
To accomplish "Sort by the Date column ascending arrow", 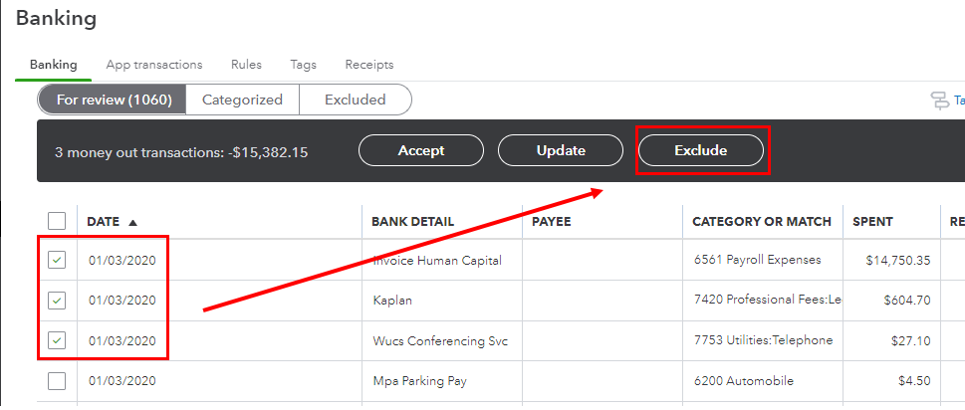I will (x=133, y=222).
